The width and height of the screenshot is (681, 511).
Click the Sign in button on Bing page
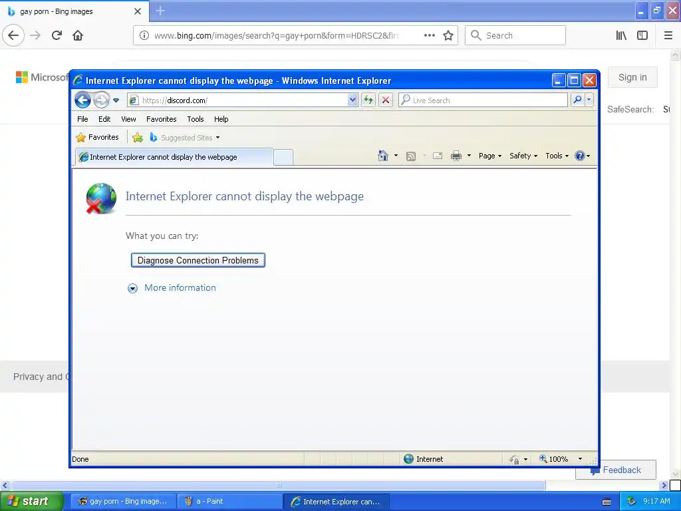[x=632, y=77]
